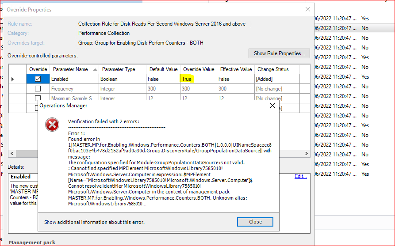Close the Operations Manager error dialog via X

click(x=272, y=106)
